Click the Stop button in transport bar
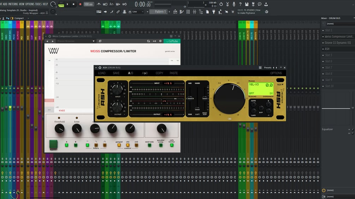 73,4
